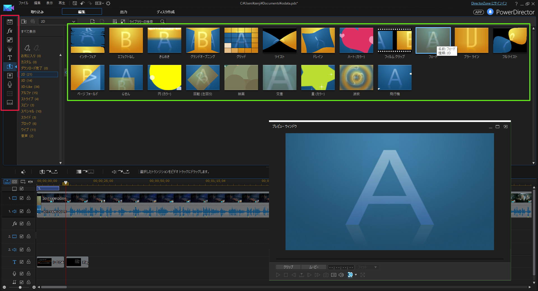Disable video track 1 checkbox
Viewport: 538px width, 291px height.
click(x=22, y=198)
